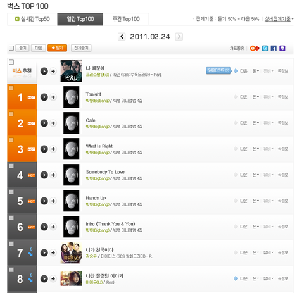The image size is (304, 293).
Task: Open Bigbang artist link under Tonight
Action: click(98, 101)
